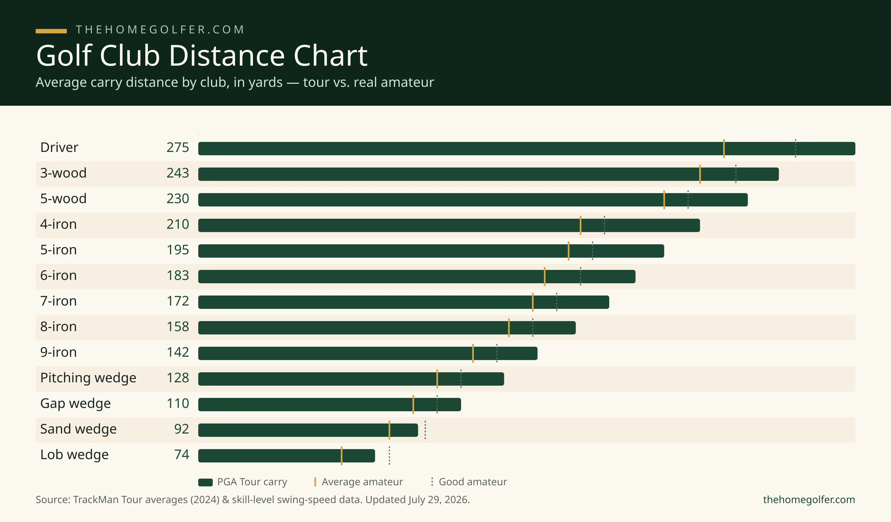Viewport: 891px width, 522px height.
Task: Click the 4-iron average amateur gold marker
Action: click(581, 225)
